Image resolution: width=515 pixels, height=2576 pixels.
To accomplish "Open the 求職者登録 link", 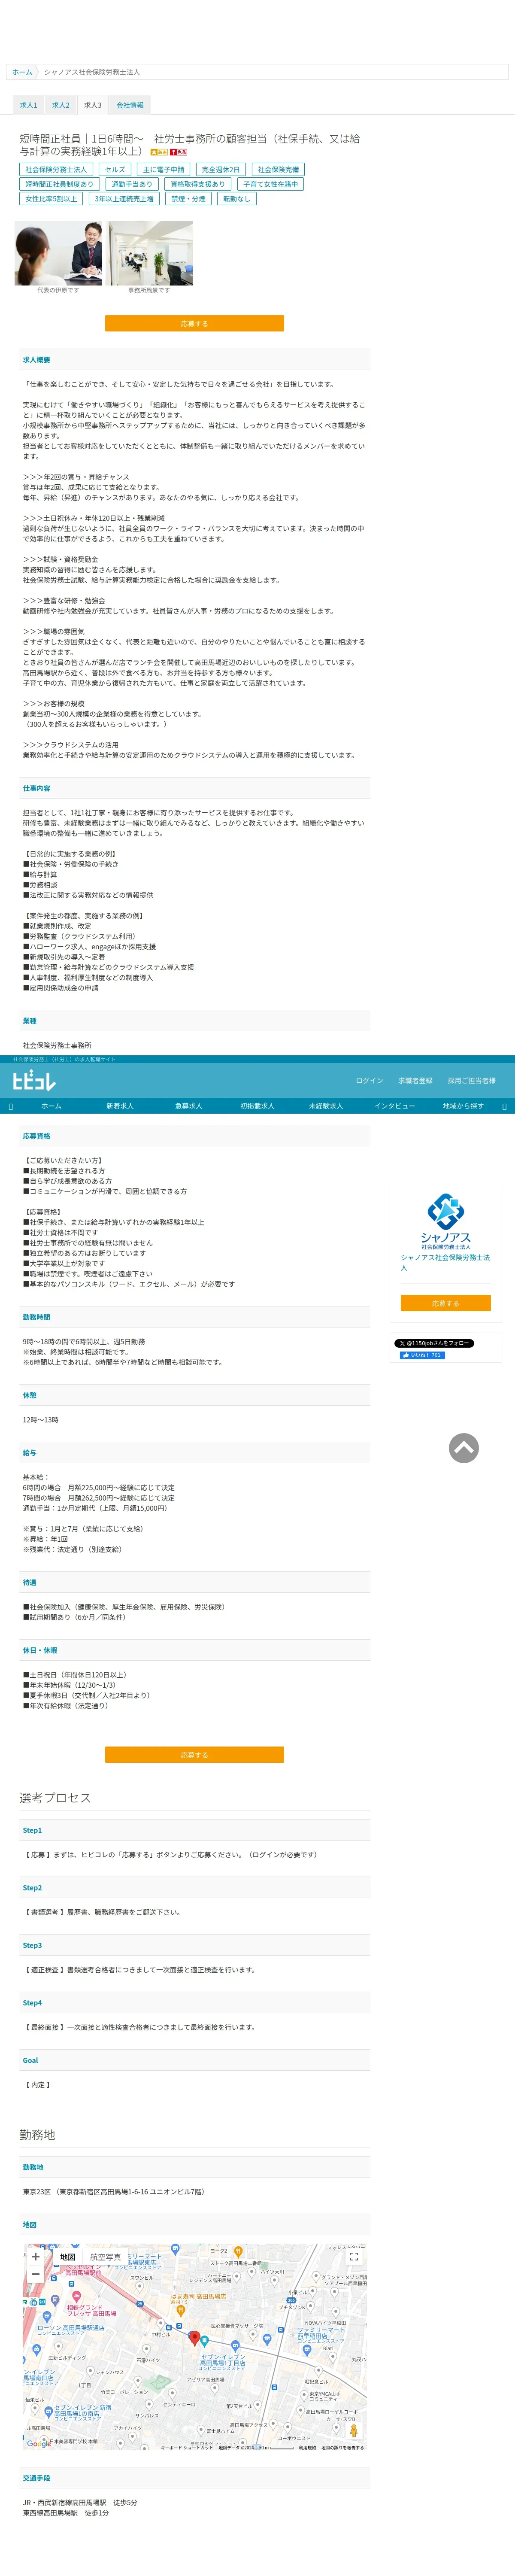I will [415, 1080].
